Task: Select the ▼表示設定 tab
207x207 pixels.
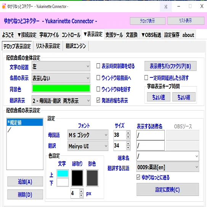Action: pos(93,34)
